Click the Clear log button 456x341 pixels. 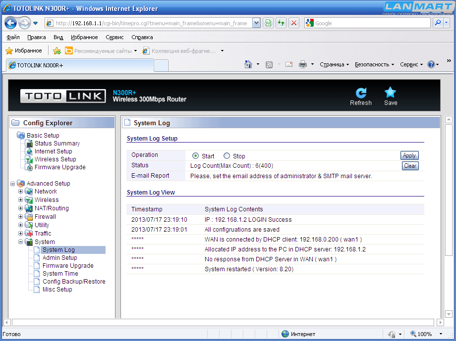click(410, 166)
